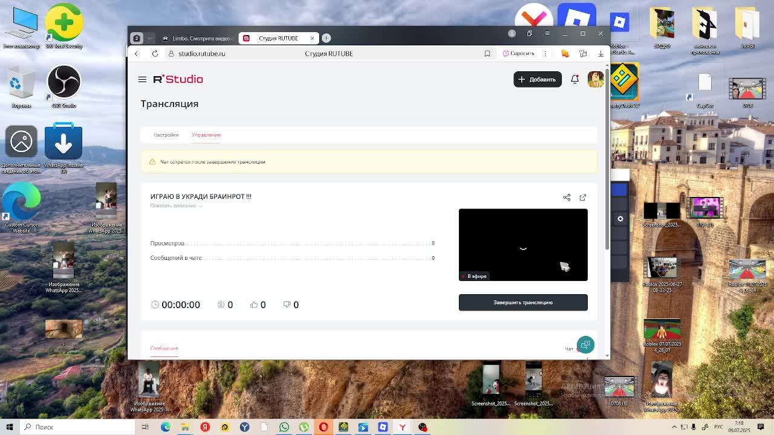Expand 'Показать описание' description

(x=177, y=206)
